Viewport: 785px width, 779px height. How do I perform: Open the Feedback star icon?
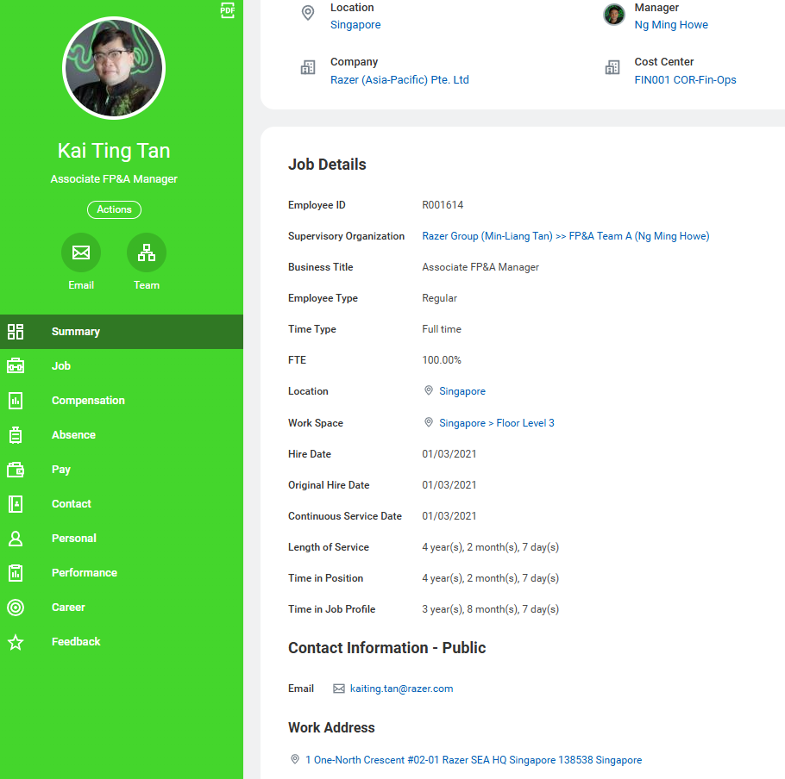[16, 642]
